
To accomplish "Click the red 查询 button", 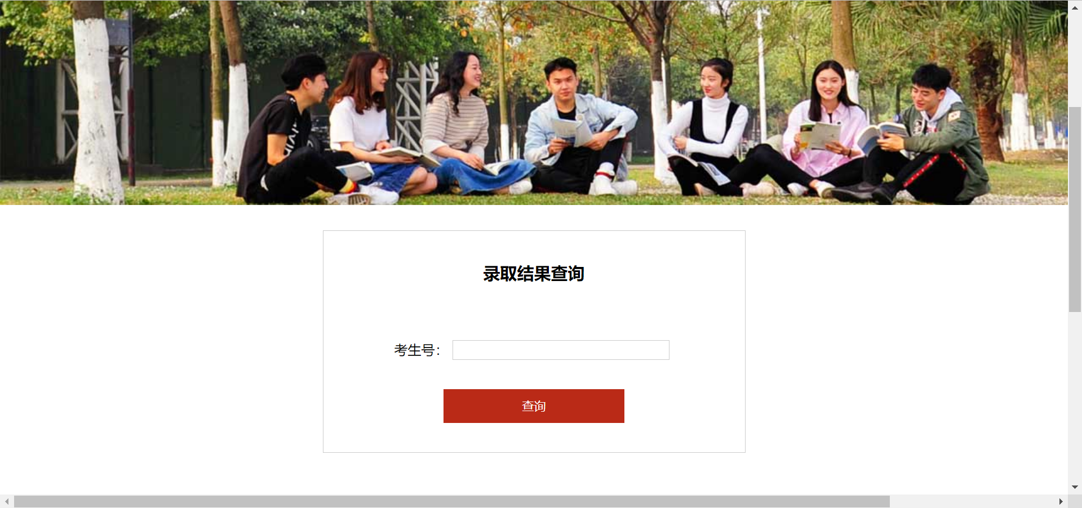I will pos(534,406).
